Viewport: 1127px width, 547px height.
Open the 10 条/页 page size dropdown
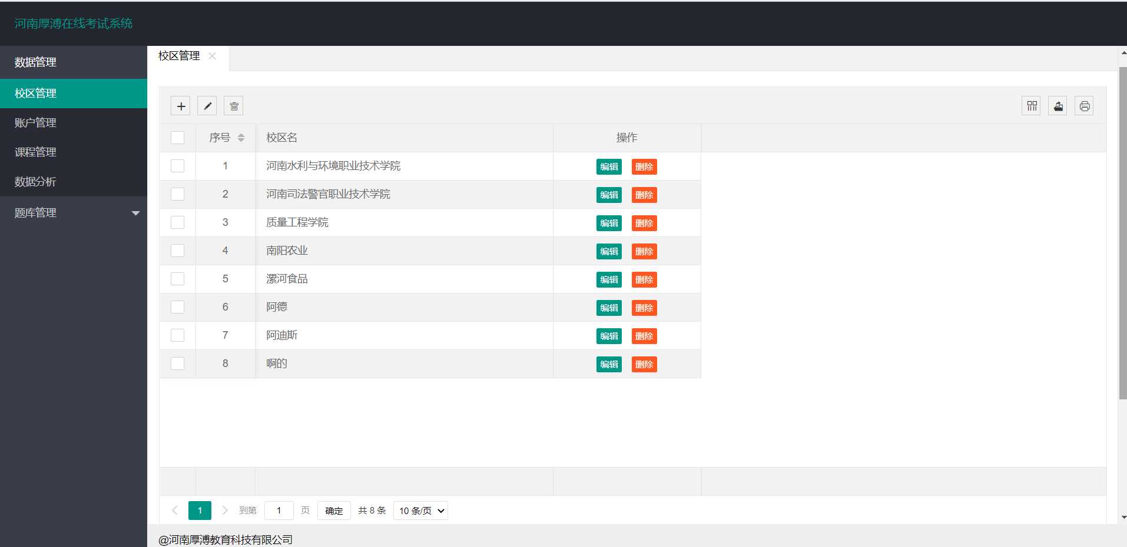tap(420, 511)
